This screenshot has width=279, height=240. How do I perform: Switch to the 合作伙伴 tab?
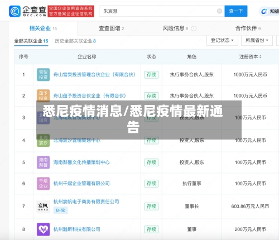248,28
